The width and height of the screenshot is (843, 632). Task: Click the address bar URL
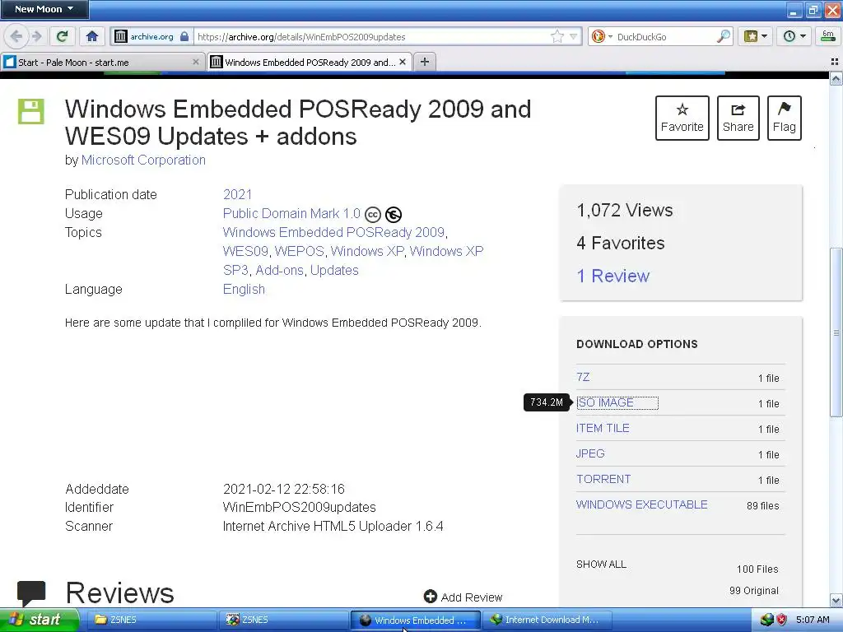point(371,36)
